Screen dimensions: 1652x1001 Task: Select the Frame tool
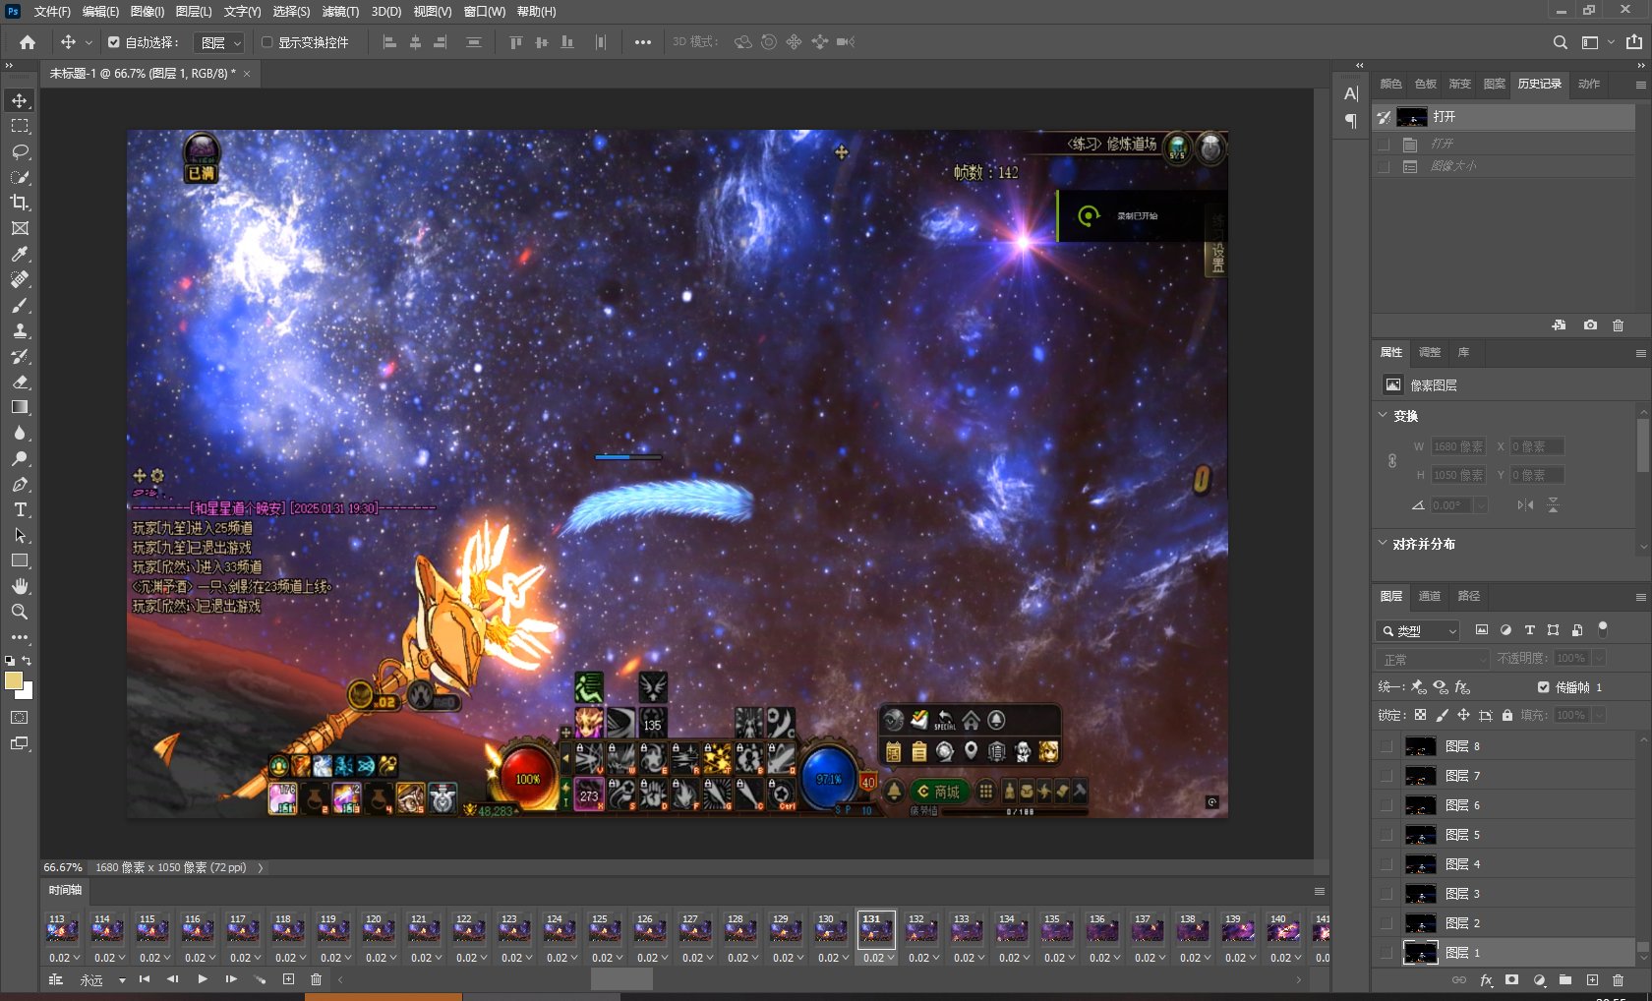point(20,228)
